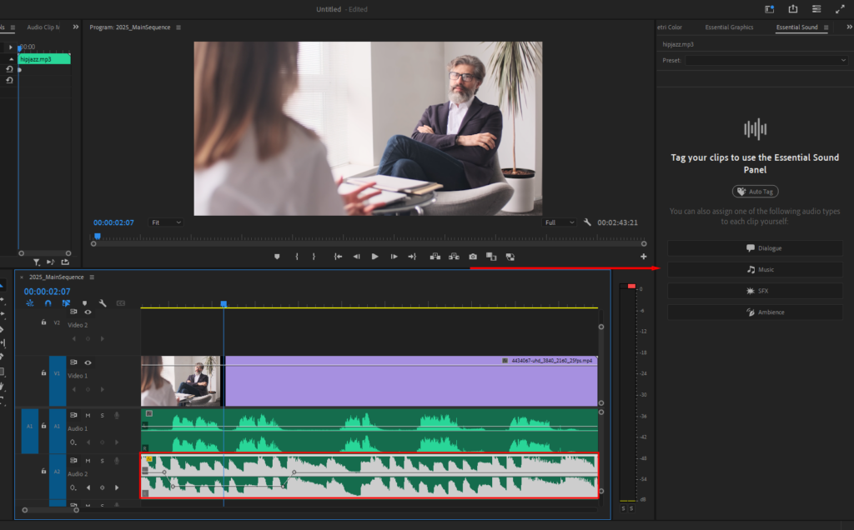Open Timeline Display Settings wrench

click(103, 303)
